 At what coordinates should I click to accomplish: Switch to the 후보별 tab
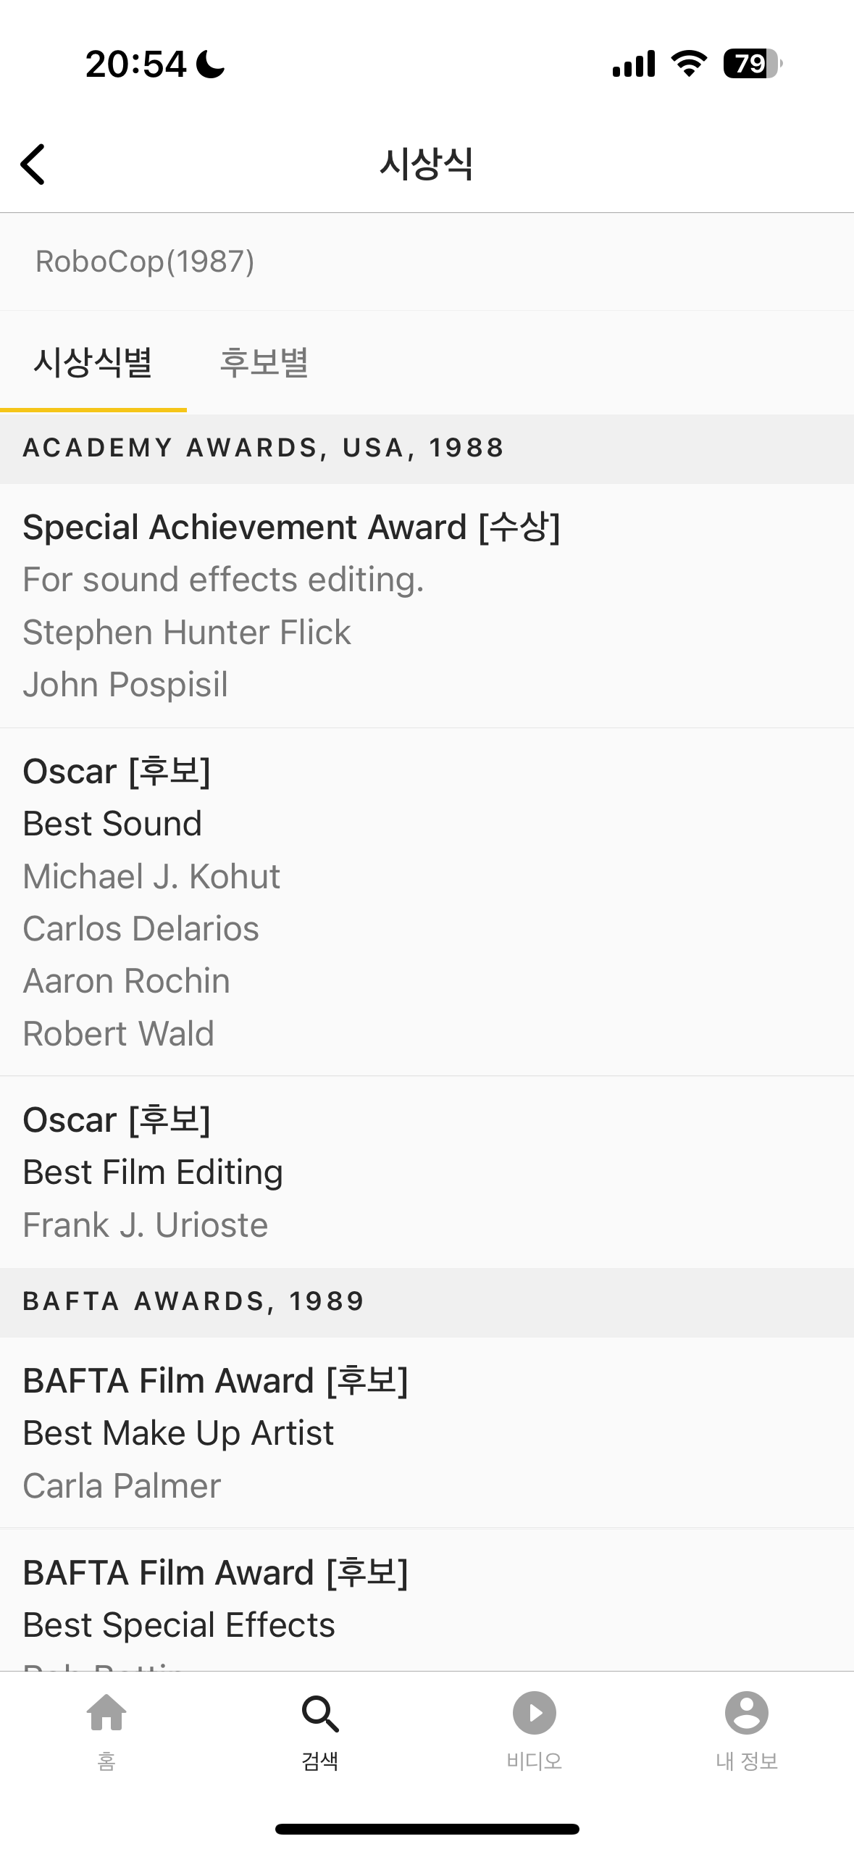(x=264, y=362)
